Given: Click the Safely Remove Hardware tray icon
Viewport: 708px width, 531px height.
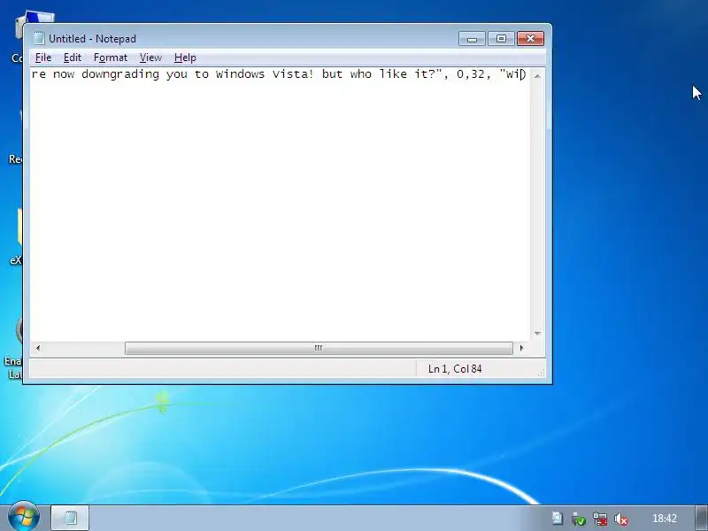Looking at the screenshot, I should point(579,519).
